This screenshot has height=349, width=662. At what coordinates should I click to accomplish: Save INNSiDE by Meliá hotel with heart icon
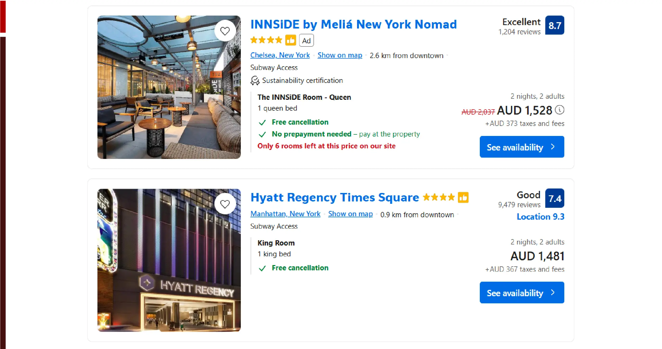(x=225, y=31)
